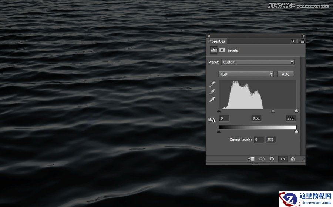Open the RGB channel dropdown
The image size is (333, 207).
coord(246,74)
